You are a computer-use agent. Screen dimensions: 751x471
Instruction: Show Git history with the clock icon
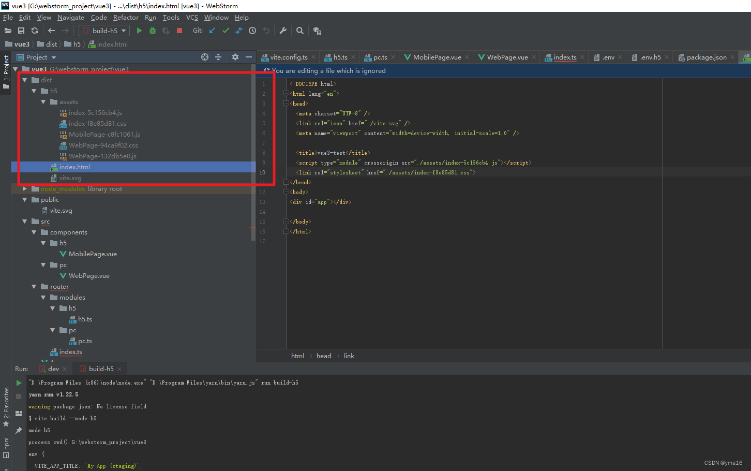click(x=252, y=31)
